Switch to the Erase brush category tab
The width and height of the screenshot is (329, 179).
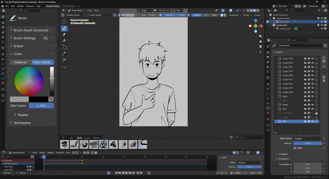pos(87,138)
